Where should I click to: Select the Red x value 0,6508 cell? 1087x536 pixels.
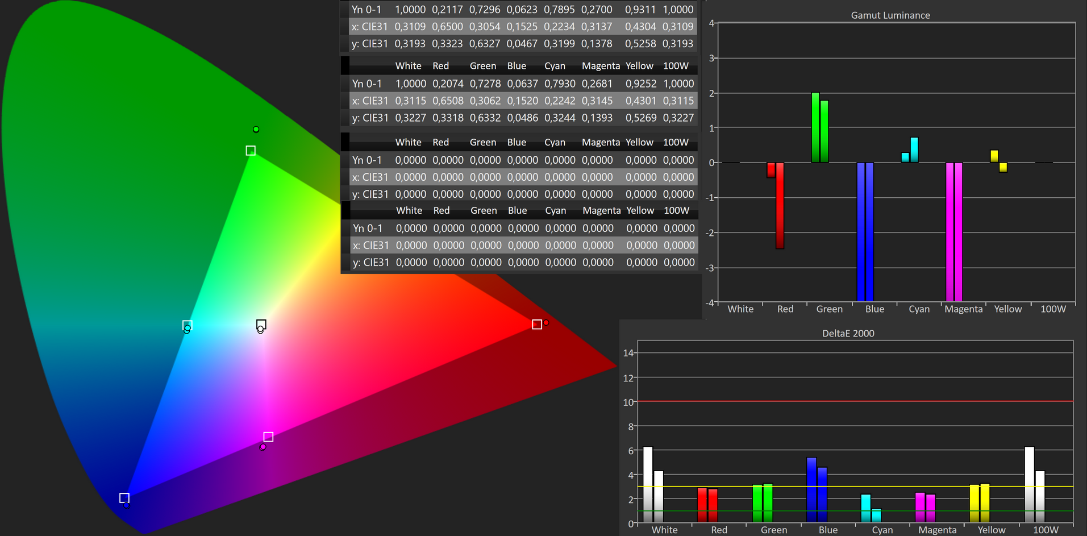coord(448,101)
